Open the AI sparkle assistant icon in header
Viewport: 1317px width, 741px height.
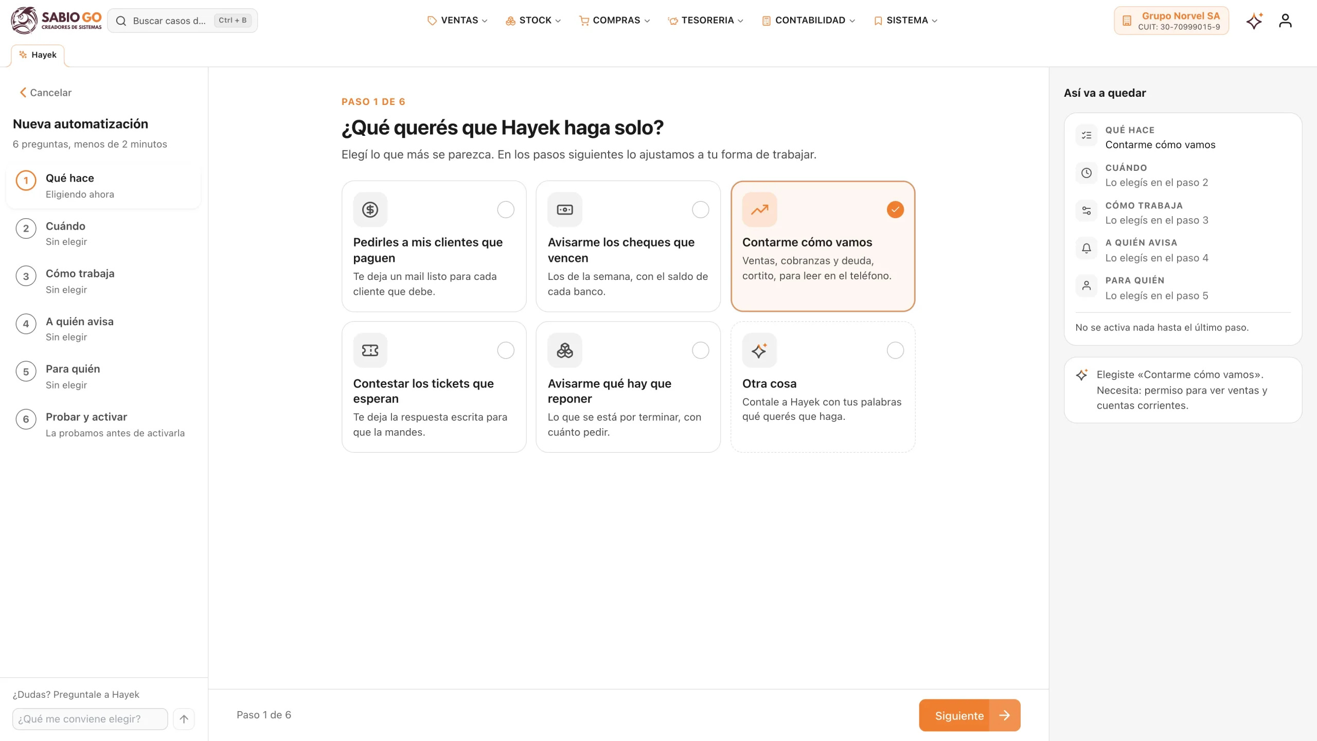(x=1254, y=21)
